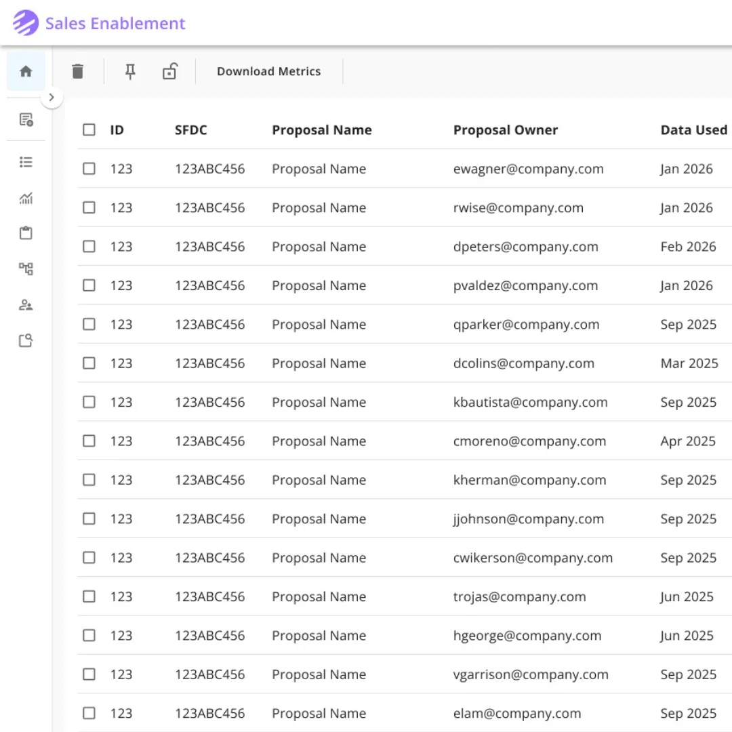Unlock selected rows with the lock icon
The image size is (732, 732).
click(169, 70)
